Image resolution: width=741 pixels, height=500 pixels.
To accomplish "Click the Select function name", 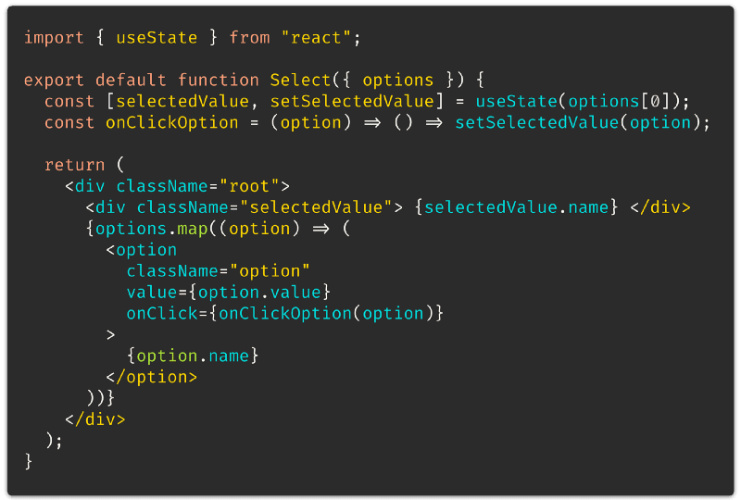I will pos(300,80).
